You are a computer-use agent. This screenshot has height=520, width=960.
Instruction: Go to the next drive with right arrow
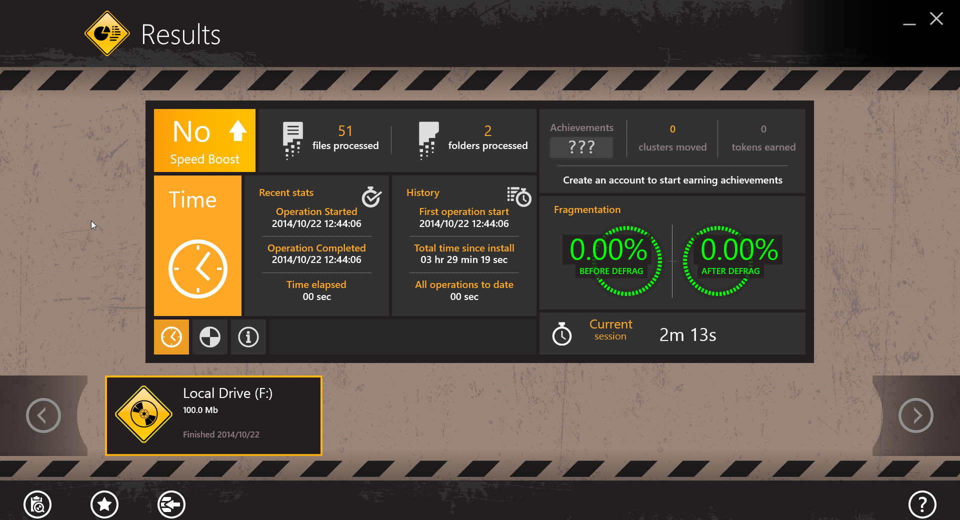tap(916, 415)
